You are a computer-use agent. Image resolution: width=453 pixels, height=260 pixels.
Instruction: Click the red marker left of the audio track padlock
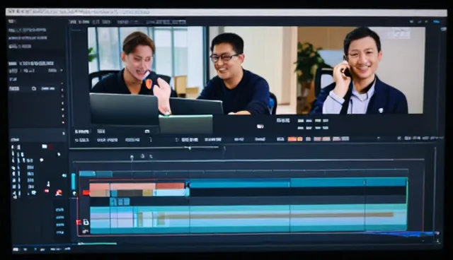click(x=79, y=223)
